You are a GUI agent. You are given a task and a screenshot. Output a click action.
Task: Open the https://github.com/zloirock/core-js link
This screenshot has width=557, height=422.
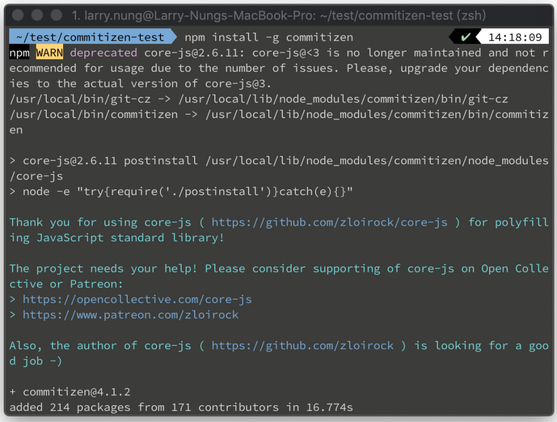point(330,222)
